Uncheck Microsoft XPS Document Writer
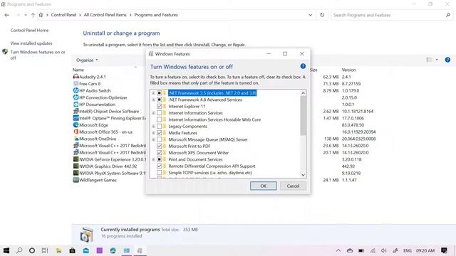 point(159,153)
